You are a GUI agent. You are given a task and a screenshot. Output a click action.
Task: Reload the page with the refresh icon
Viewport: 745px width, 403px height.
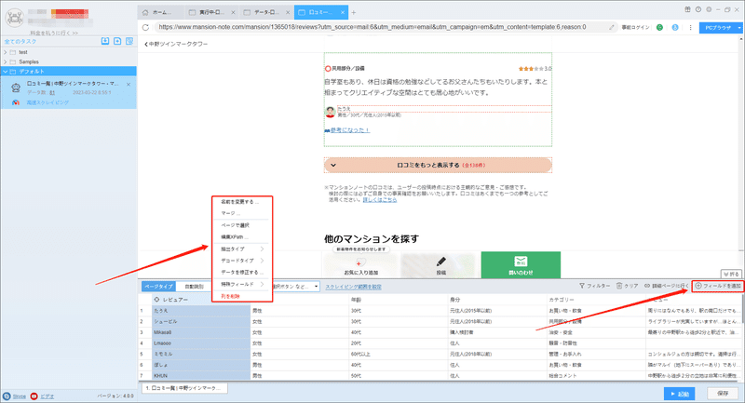pyautogui.click(x=145, y=28)
